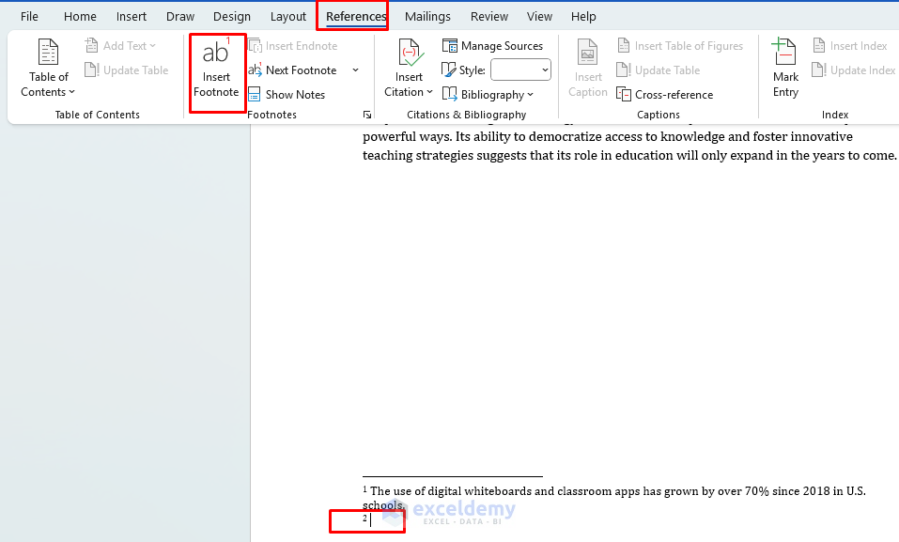The height and width of the screenshot is (542, 899).
Task: Open Manage Sources
Action: [492, 45]
